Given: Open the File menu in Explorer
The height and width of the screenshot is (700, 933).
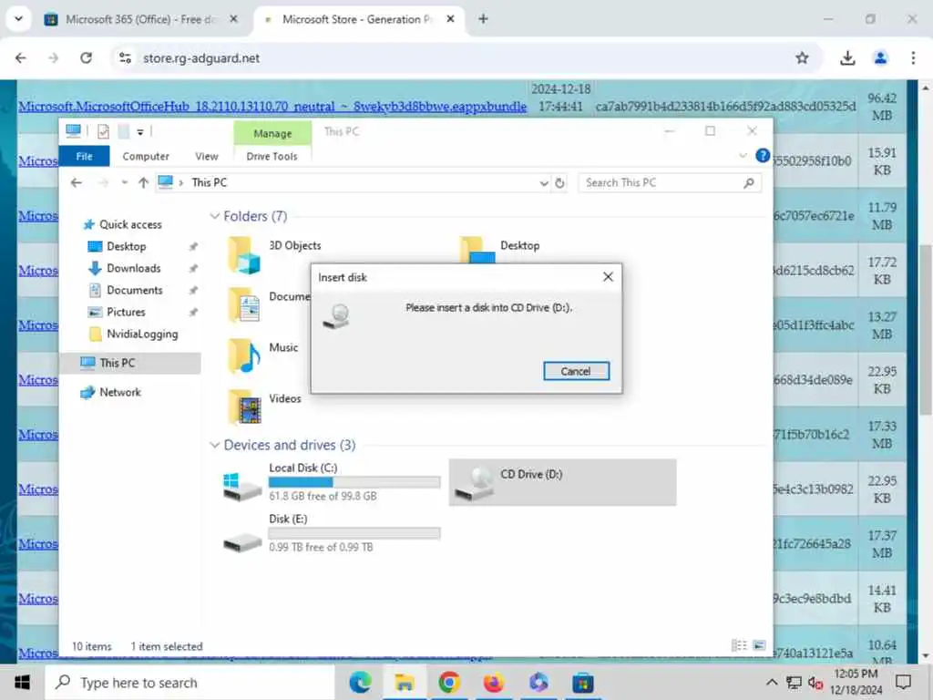Looking at the screenshot, I should 84,156.
